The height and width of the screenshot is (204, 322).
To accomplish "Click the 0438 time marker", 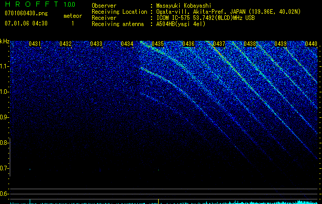I will tap(250, 44).
